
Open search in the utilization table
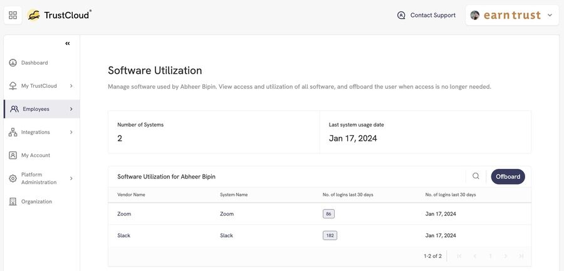click(476, 176)
